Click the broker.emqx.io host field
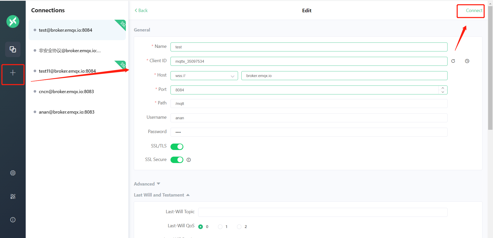The image size is (493, 238). 344,76
